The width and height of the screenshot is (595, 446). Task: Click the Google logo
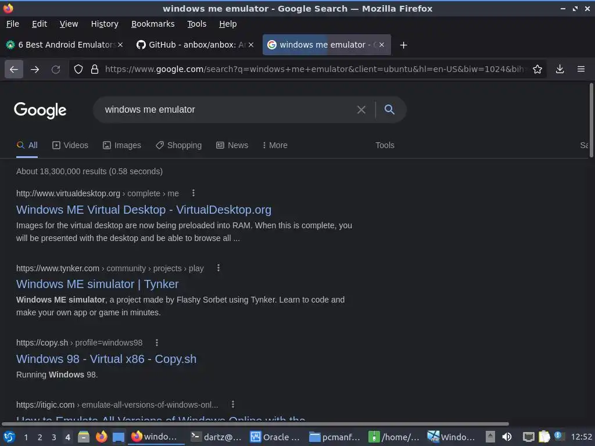click(40, 110)
